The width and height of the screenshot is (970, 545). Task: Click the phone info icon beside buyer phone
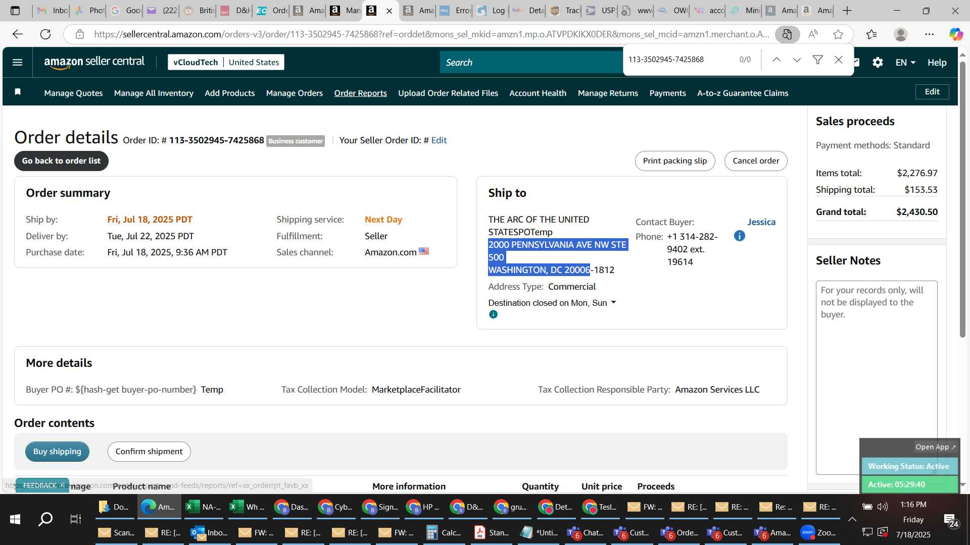739,236
